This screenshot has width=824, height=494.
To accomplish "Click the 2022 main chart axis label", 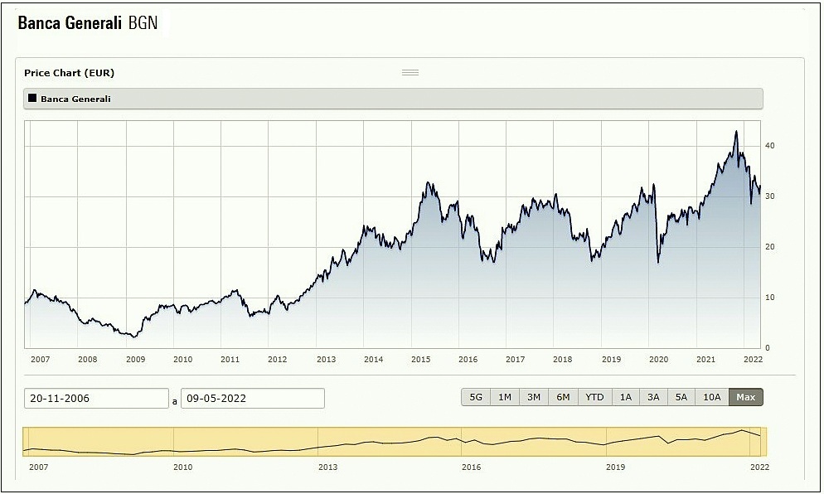I will [753, 360].
